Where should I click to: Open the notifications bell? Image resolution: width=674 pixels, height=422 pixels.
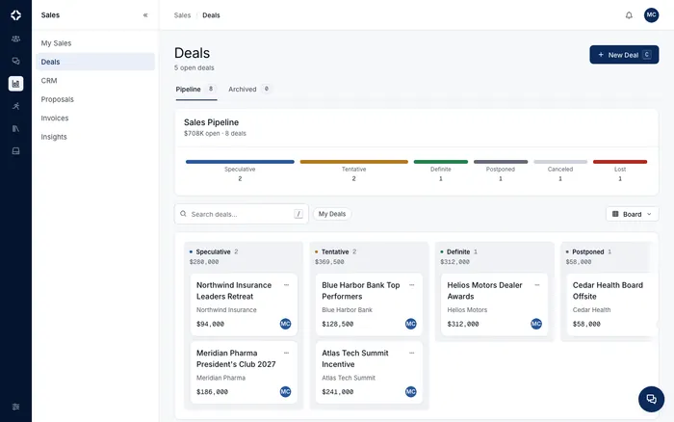pos(629,15)
